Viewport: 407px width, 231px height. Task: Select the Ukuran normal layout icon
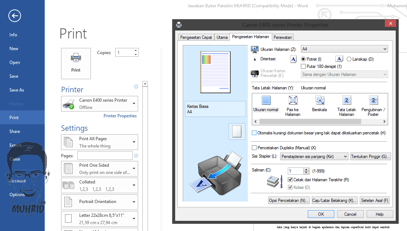266,100
